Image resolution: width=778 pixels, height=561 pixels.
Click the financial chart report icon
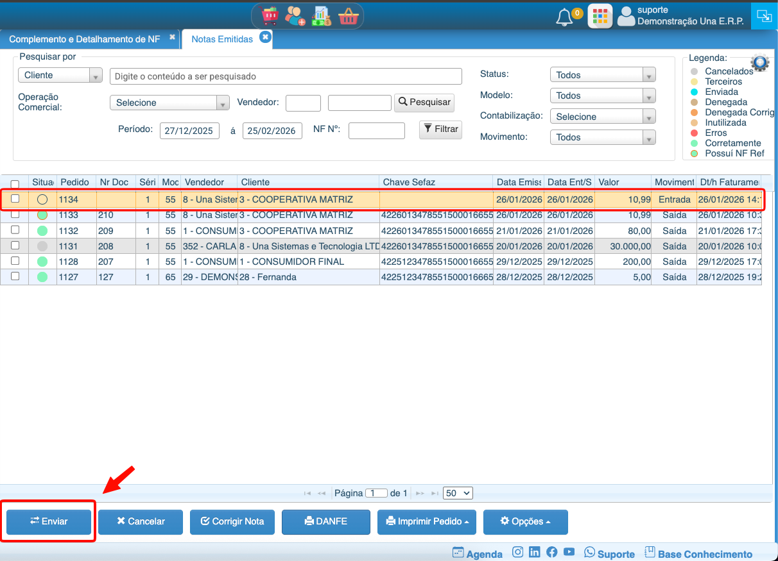[321, 16]
